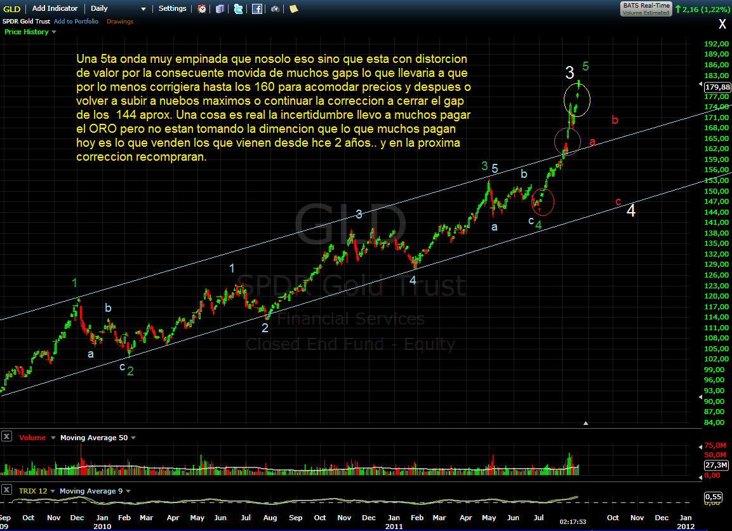
Task: Click the yellow circle drawing near wave 3
Action: click(x=577, y=100)
